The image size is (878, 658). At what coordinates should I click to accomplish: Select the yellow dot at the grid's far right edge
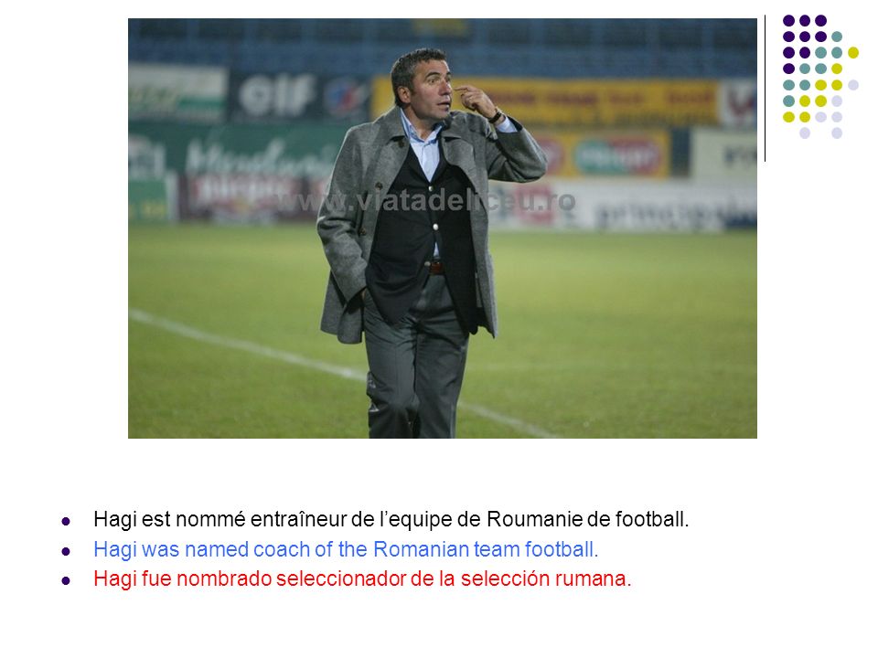[852, 53]
